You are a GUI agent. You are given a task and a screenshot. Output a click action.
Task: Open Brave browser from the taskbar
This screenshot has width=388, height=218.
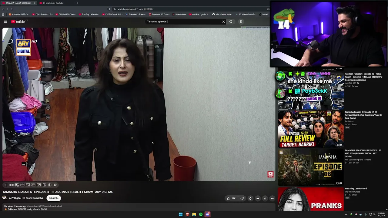[187, 214]
